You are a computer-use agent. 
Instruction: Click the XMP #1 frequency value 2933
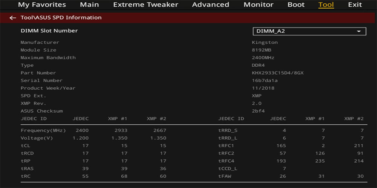[x=121, y=130]
